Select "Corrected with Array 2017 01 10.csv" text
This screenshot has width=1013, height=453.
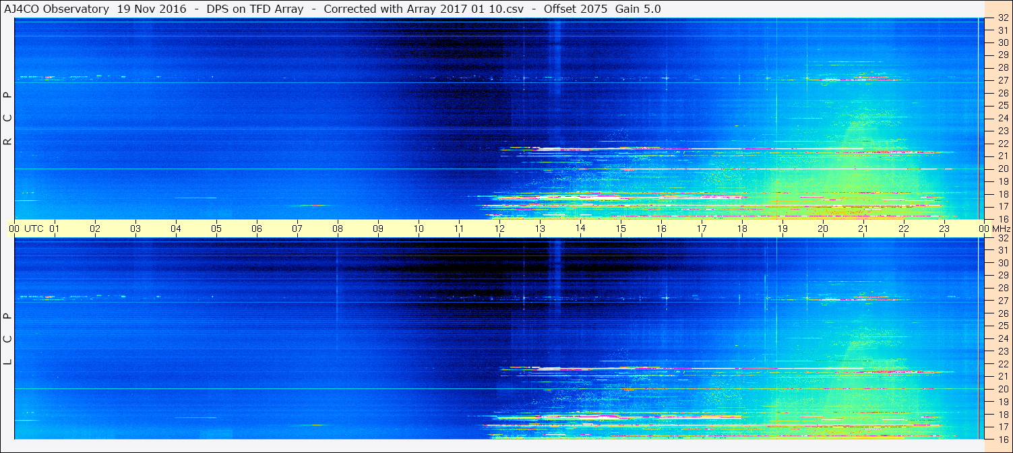click(423, 9)
